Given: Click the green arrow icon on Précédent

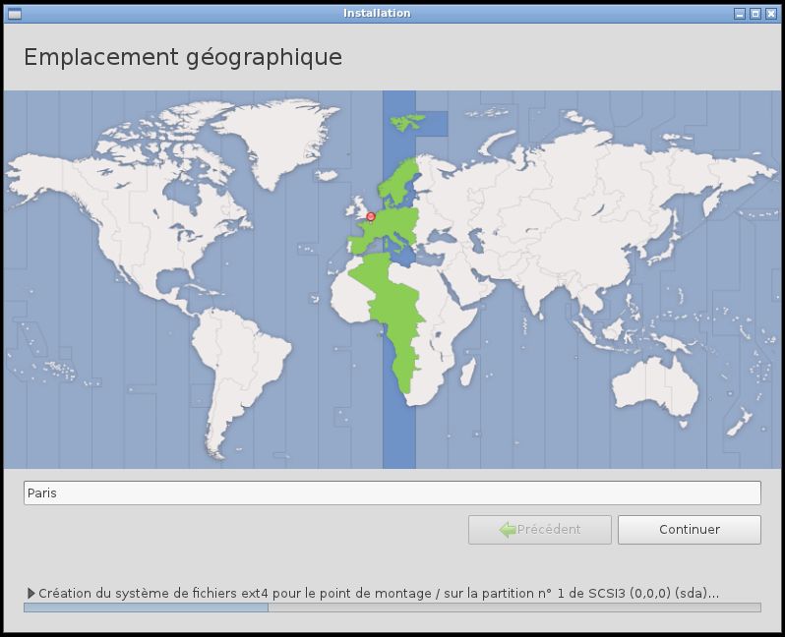Looking at the screenshot, I should click(x=508, y=530).
